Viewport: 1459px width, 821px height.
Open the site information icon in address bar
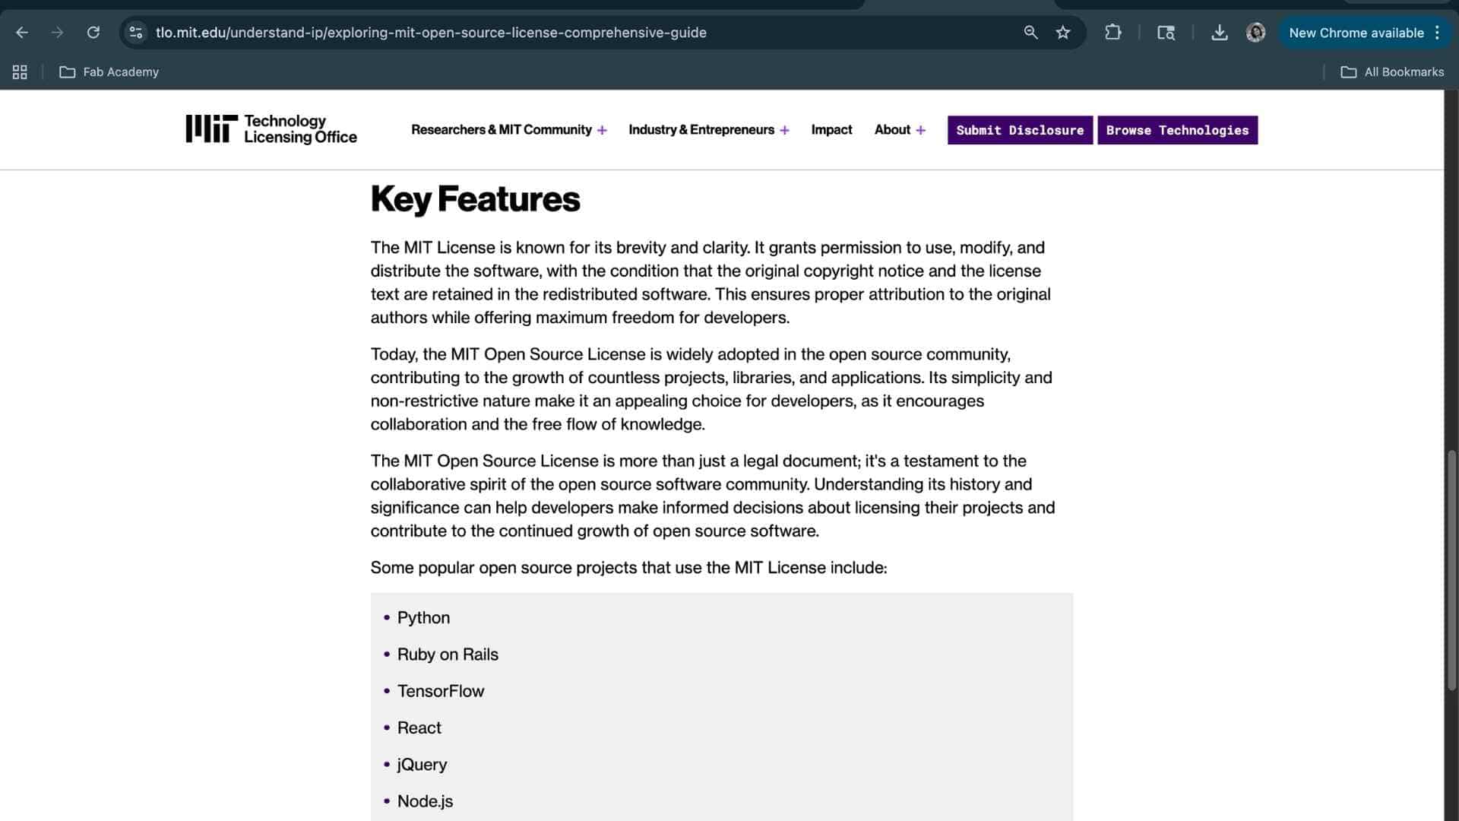click(x=136, y=33)
